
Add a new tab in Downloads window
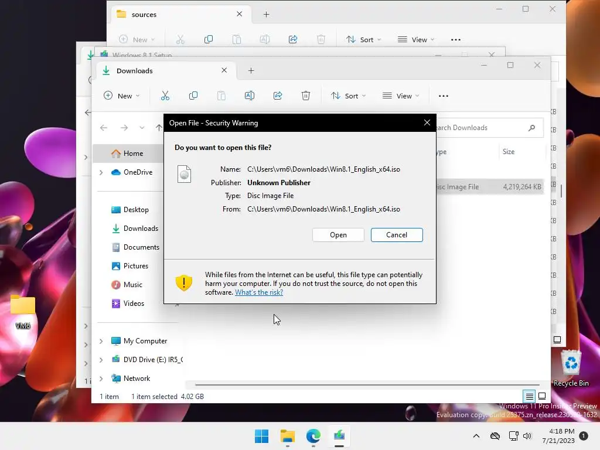[251, 70]
